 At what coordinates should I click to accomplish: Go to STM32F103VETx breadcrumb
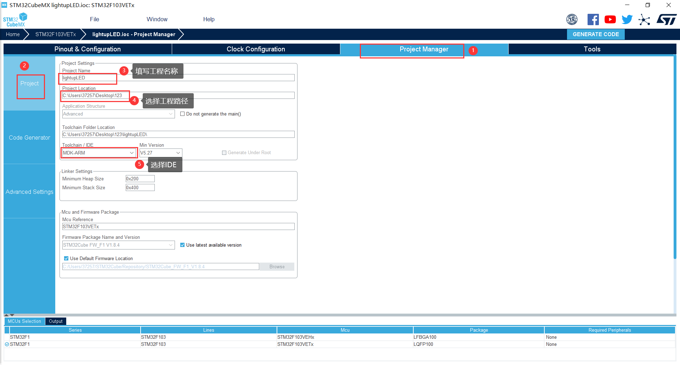[56, 34]
